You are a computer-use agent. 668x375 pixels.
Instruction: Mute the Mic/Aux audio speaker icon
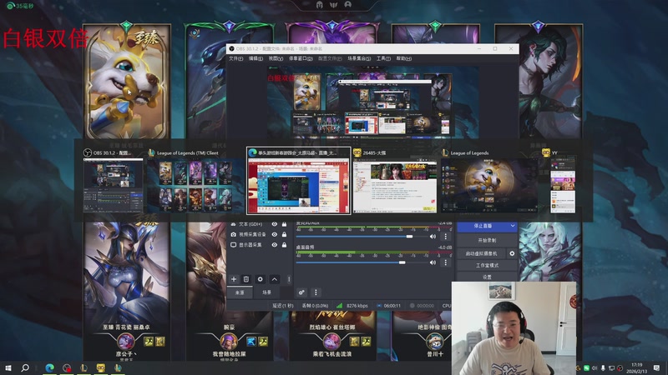pyautogui.click(x=433, y=237)
